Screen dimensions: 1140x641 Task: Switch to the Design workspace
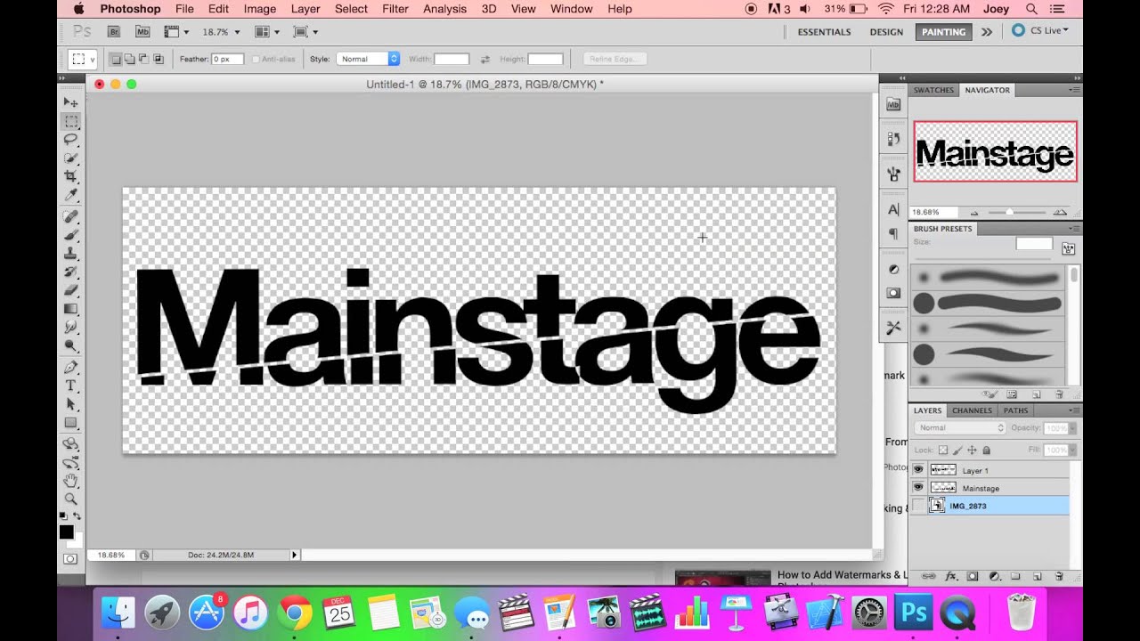(886, 32)
